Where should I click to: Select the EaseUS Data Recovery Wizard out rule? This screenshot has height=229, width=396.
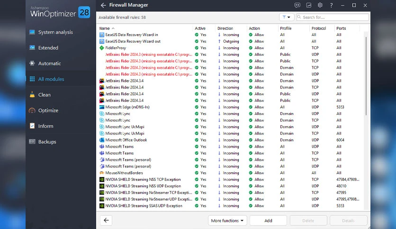(133, 41)
